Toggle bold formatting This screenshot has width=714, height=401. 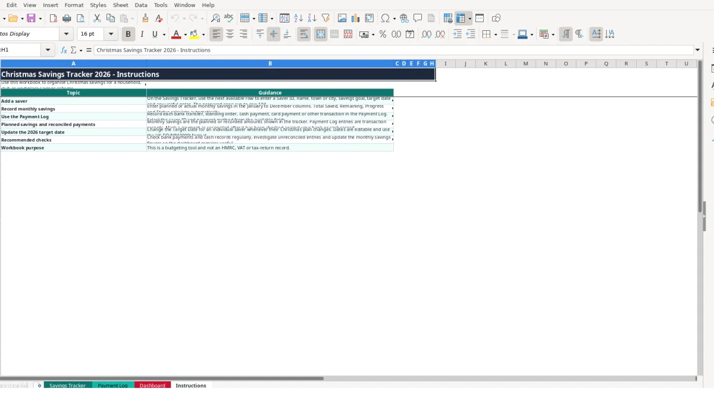click(128, 34)
